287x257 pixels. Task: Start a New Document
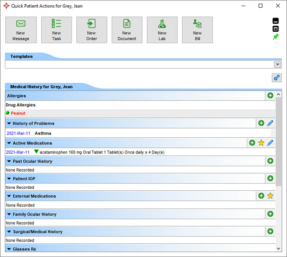(x=127, y=30)
